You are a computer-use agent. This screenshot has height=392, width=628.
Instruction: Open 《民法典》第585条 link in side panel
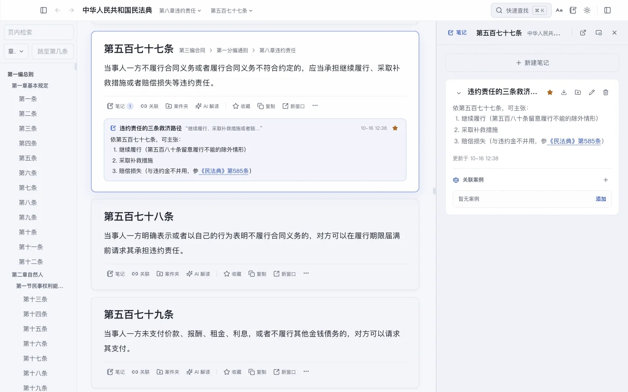coord(574,141)
